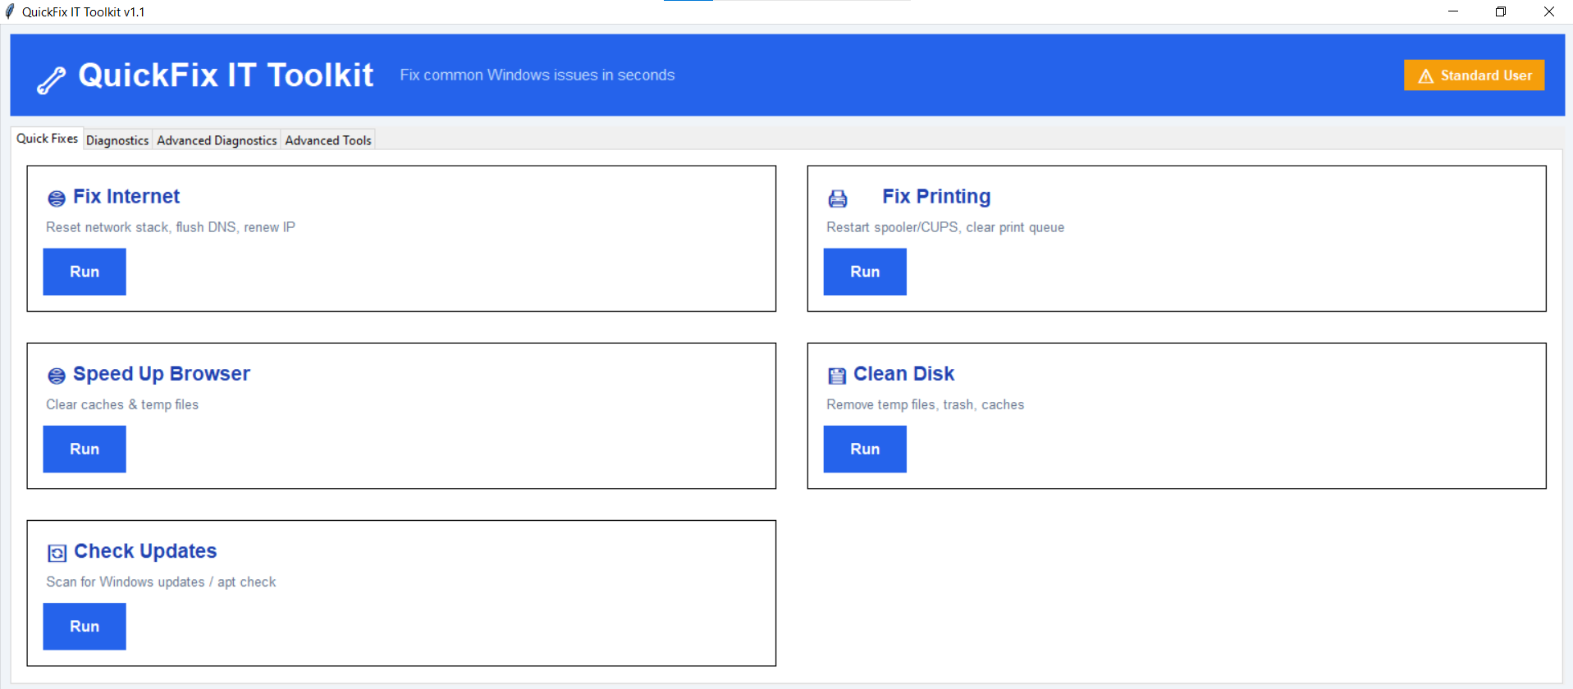Screen dimensions: 1573x689
Task: Click the floppy disk icon beside Clean Disk
Action: point(837,376)
